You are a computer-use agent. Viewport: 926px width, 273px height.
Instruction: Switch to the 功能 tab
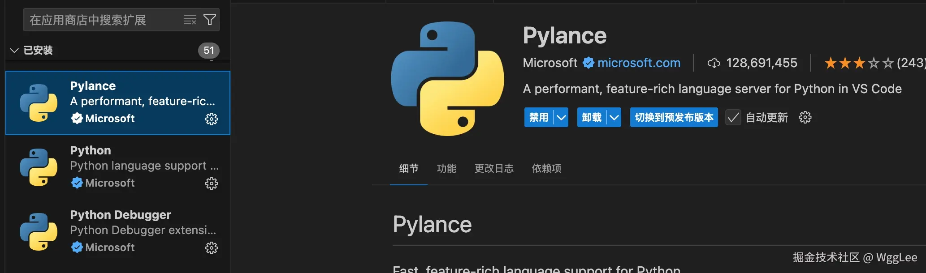[x=446, y=168]
